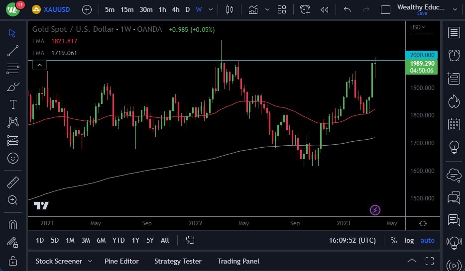The image size is (465, 271).
Task: Toggle the percent scale button
Action: click(x=394, y=240)
